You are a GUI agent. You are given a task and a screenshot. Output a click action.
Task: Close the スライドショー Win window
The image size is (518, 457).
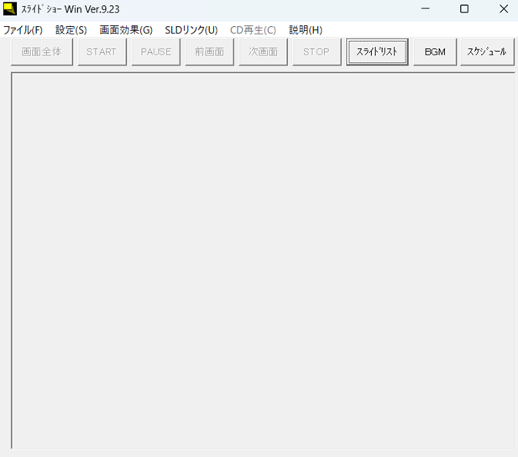tap(504, 9)
